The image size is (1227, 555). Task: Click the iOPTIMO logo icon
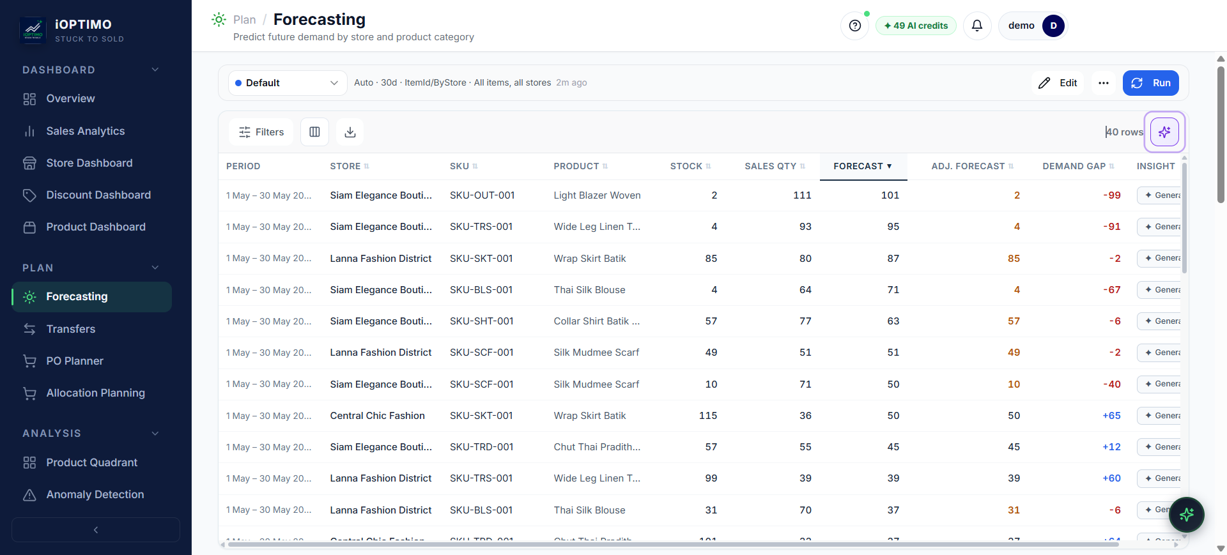tap(33, 30)
